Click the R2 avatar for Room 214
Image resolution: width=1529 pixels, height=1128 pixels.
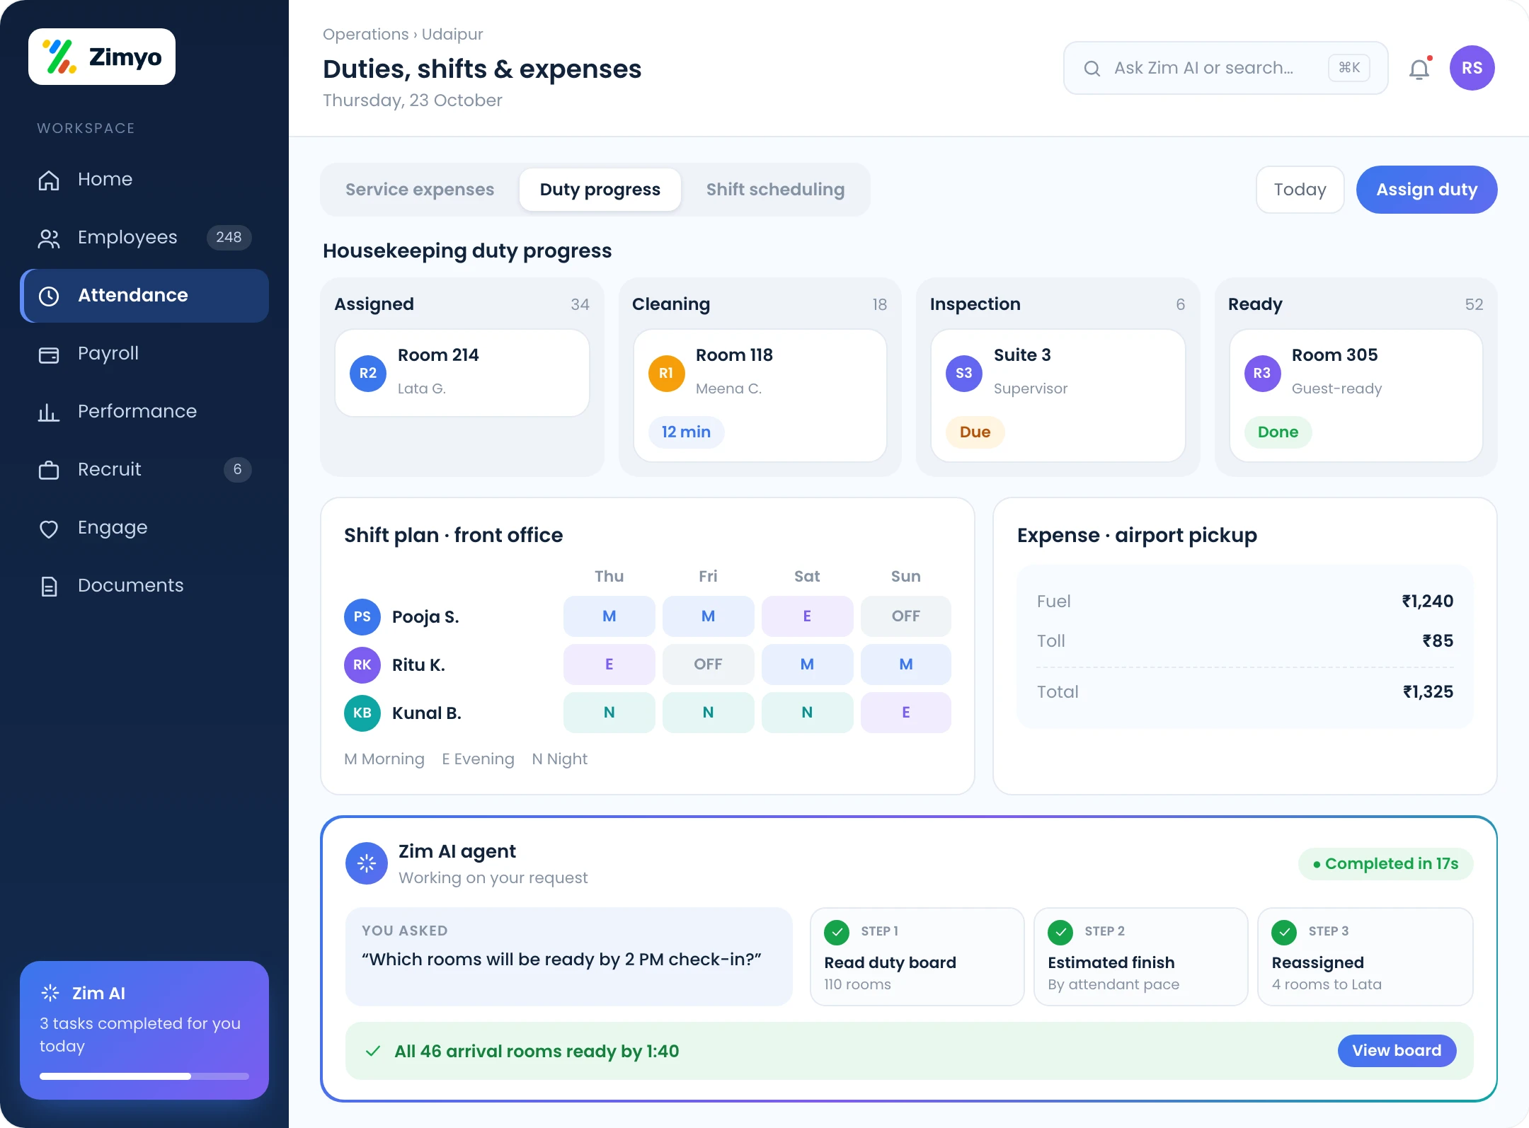coord(367,373)
